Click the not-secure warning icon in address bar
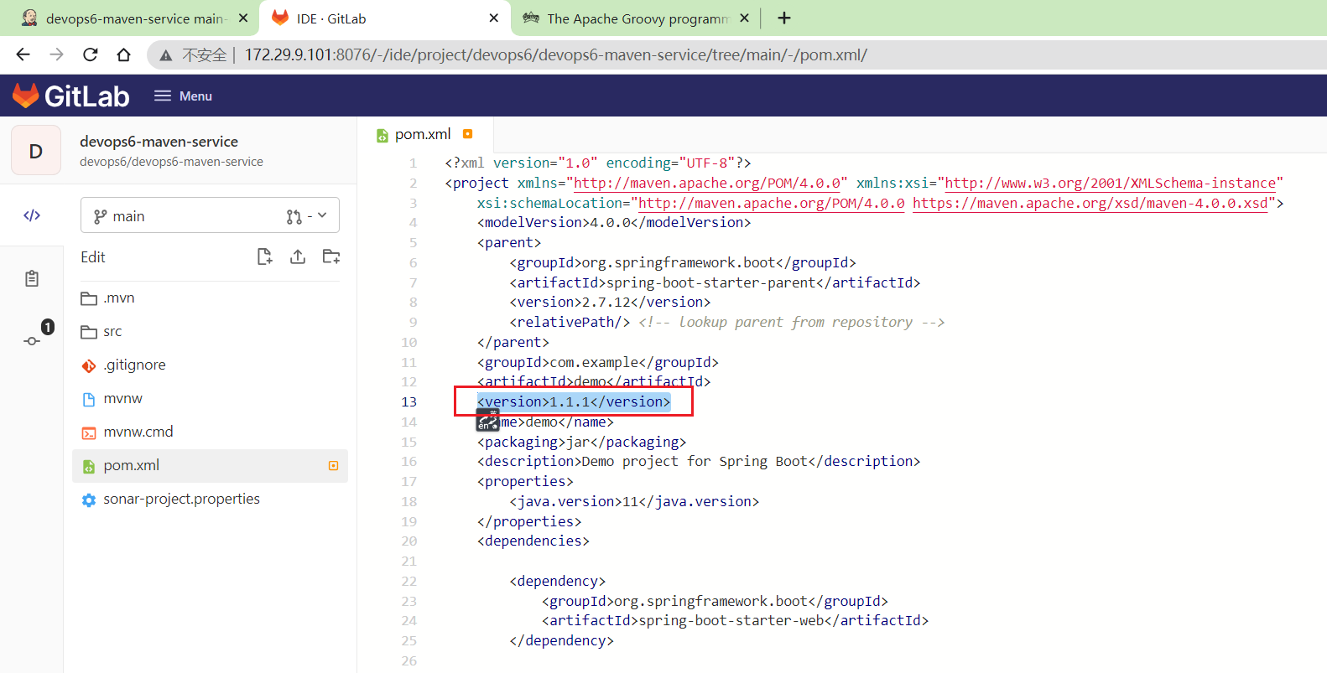The height and width of the screenshot is (673, 1327). click(166, 55)
